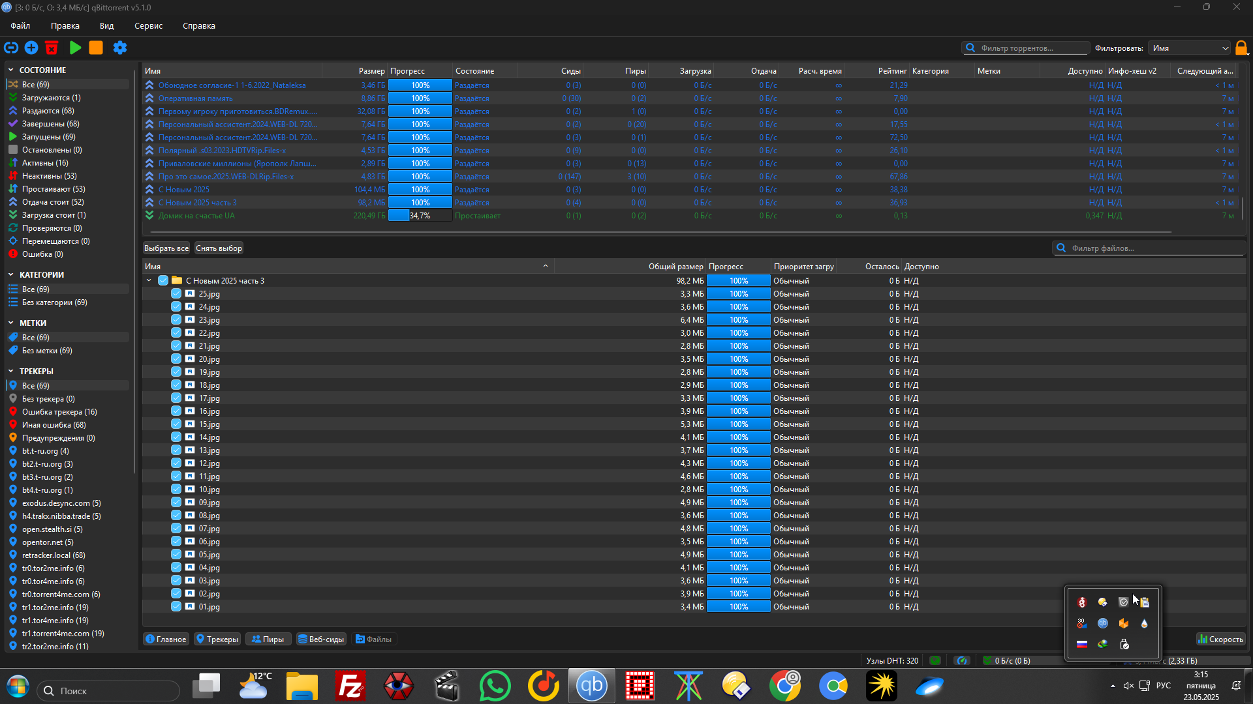Open the Windows Start menu
The image size is (1253, 704).
tap(18, 686)
